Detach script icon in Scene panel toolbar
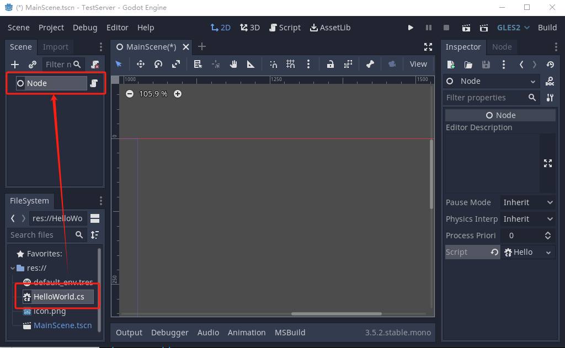 point(95,65)
